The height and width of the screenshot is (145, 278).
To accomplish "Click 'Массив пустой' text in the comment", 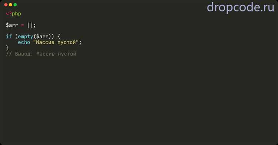I will (56, 54).
